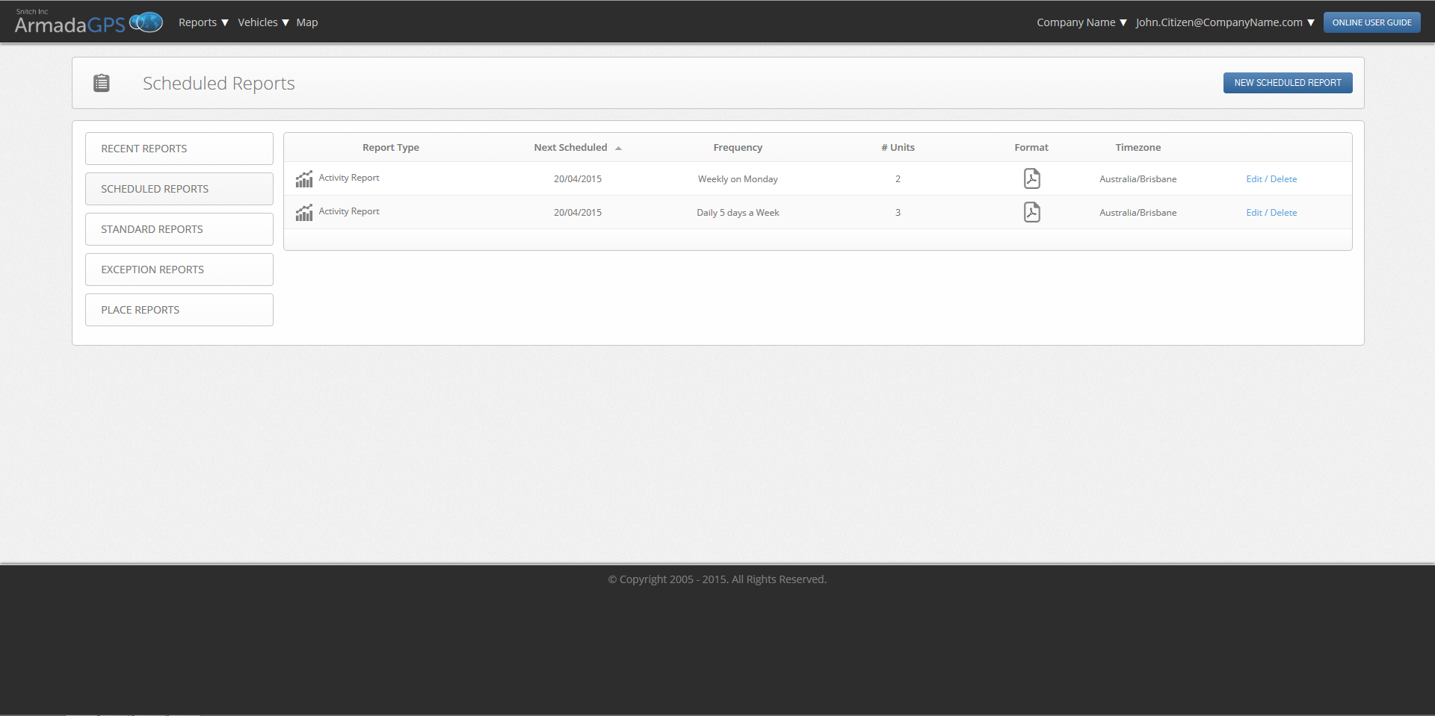
Task: Sort by Next Scheduled column header
Action: pyautogui.click(x=570, y=148)
